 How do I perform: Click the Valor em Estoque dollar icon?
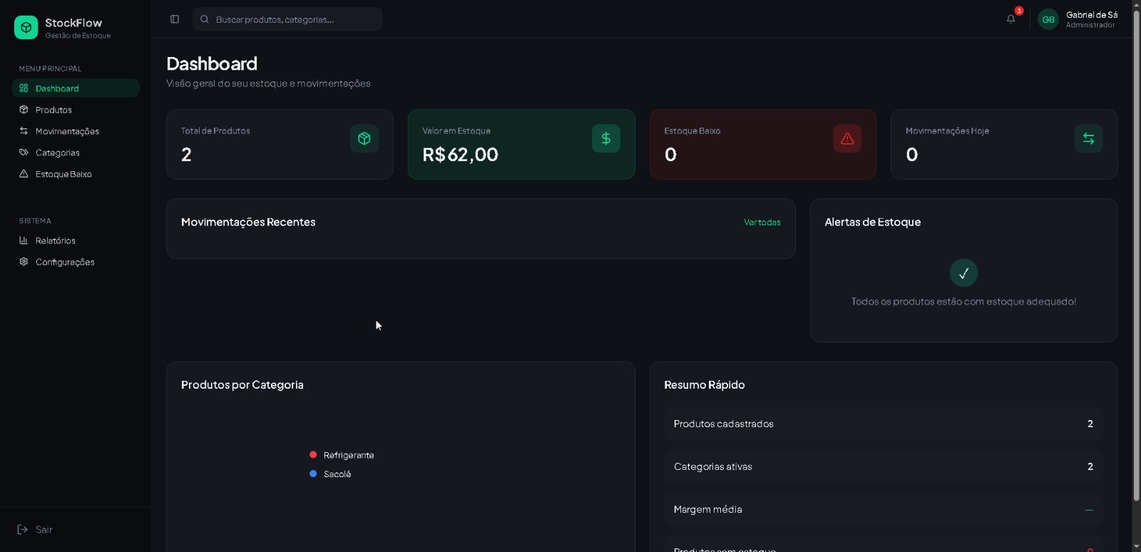tap(605, 138)
